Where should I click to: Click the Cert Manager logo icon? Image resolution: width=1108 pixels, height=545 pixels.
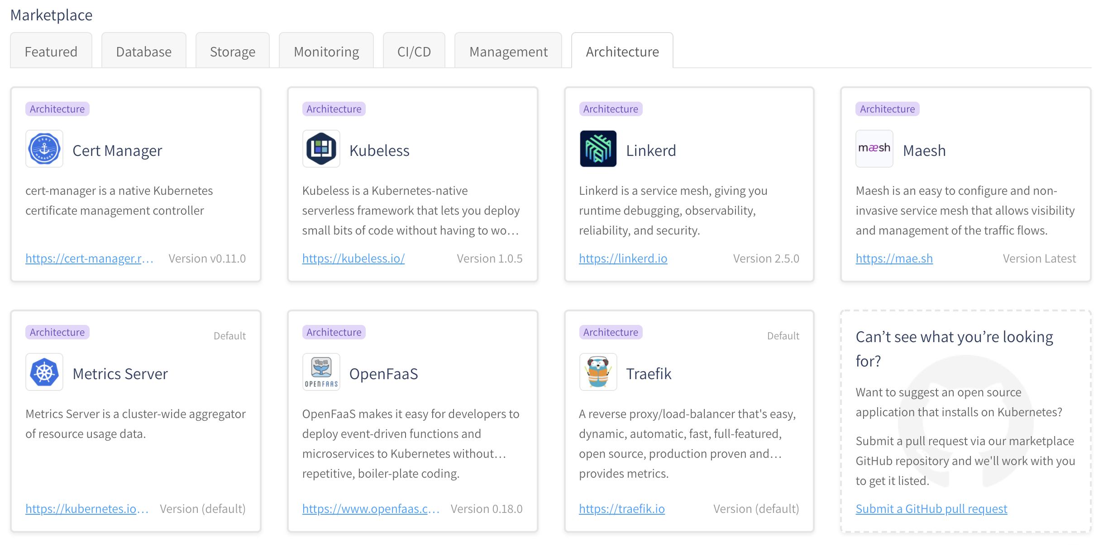coord(44,149)
